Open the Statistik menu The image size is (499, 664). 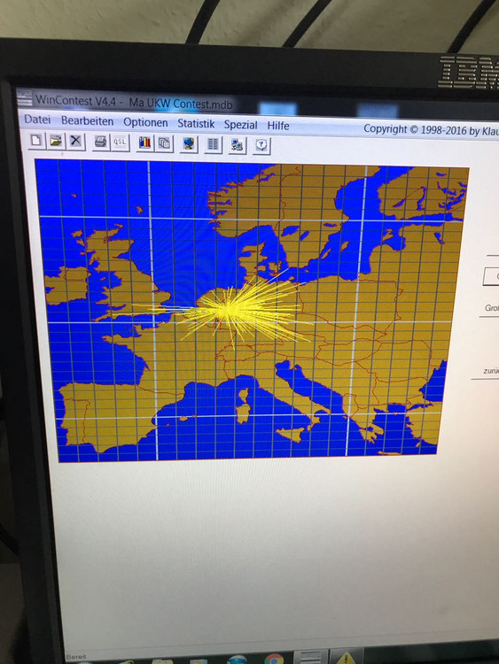(196, 124)
